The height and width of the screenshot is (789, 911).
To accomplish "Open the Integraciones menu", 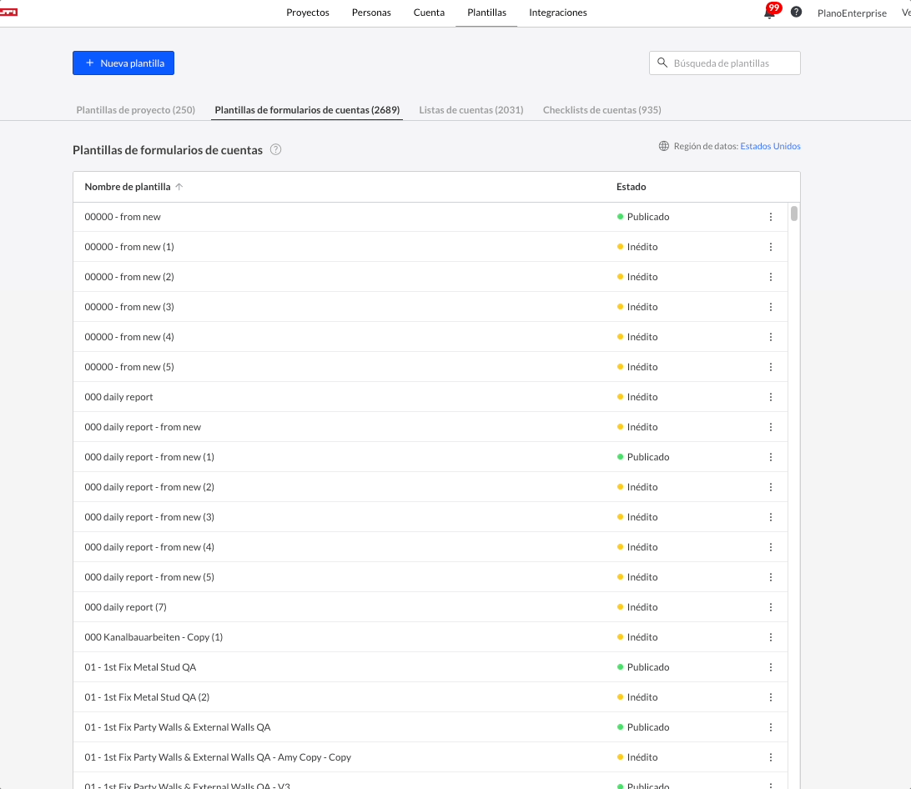I will (x=558, y=13).
